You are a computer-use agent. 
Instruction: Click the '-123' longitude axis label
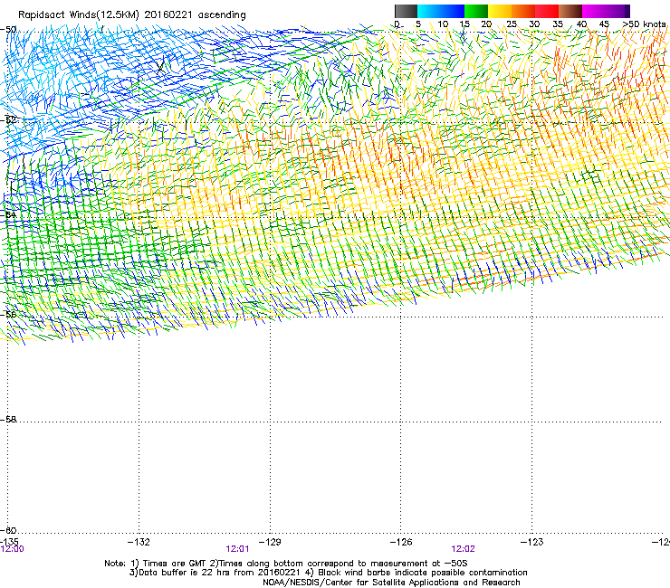pyautogui.click(x=532, y=542)
